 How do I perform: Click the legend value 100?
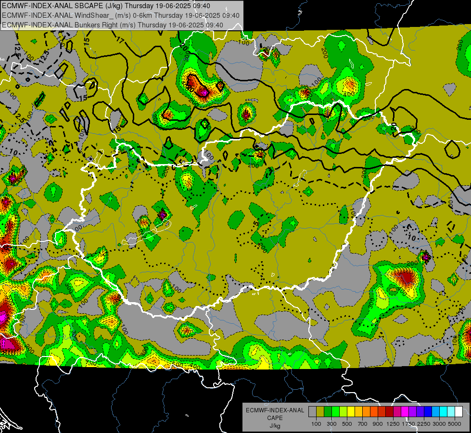pos(316,424)
